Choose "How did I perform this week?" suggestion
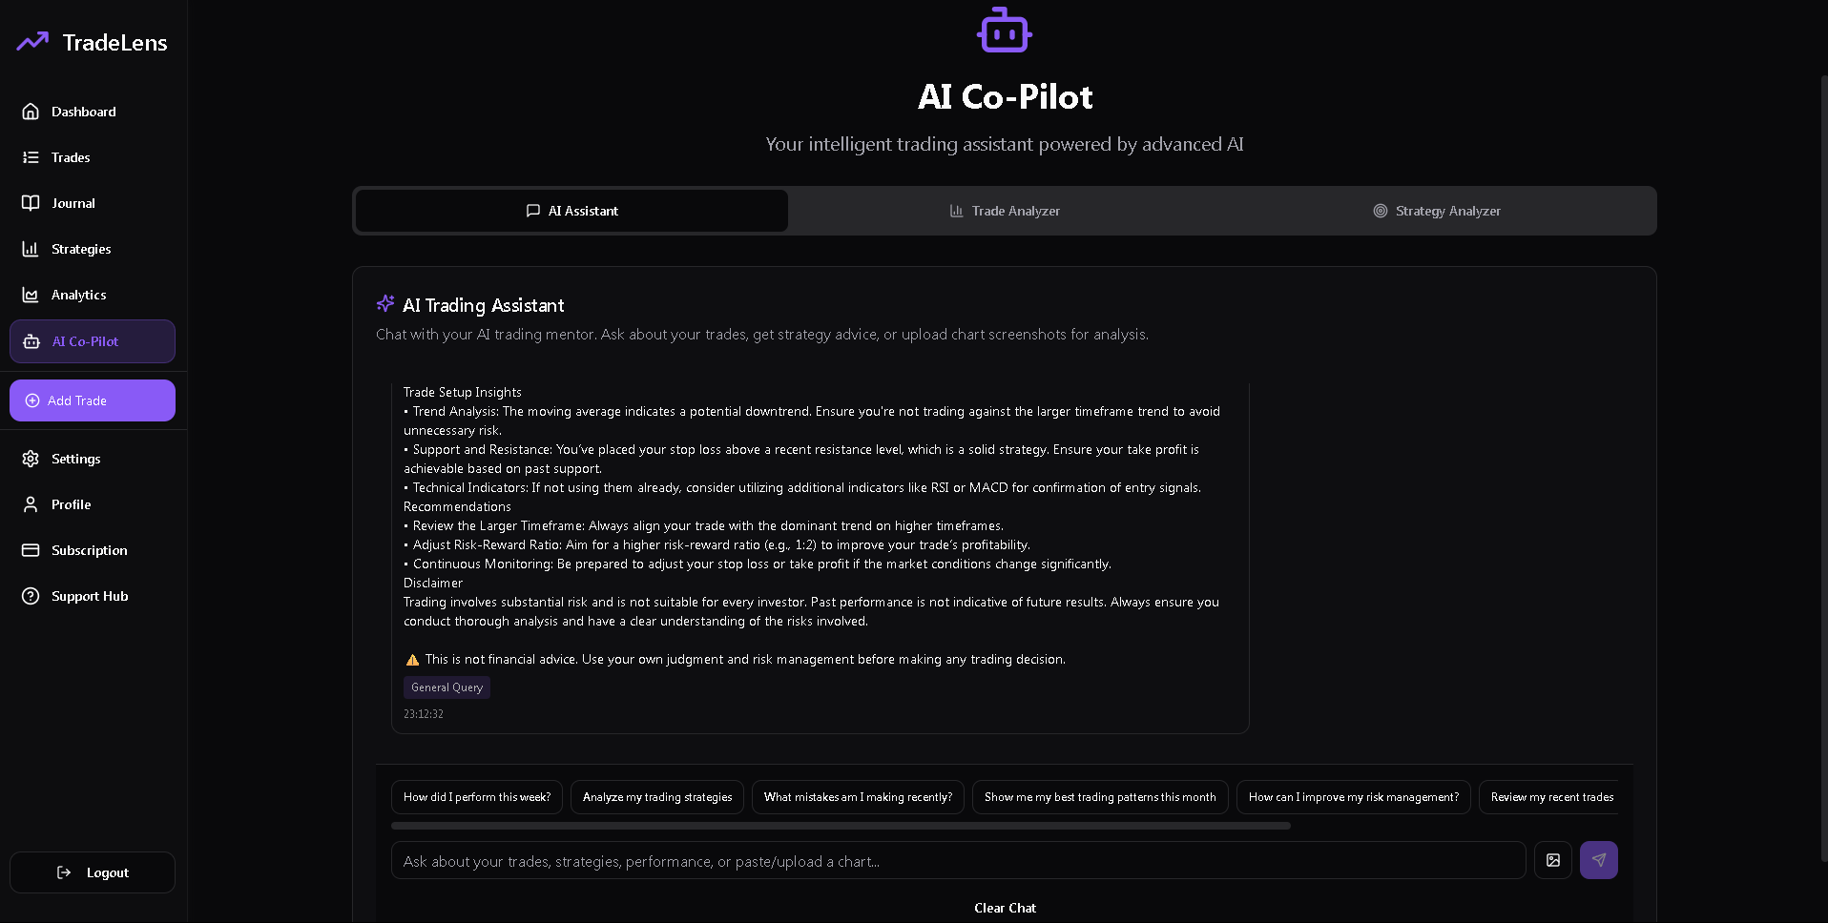This screenshot has height=923, width=1828. [x=477, y=797]
